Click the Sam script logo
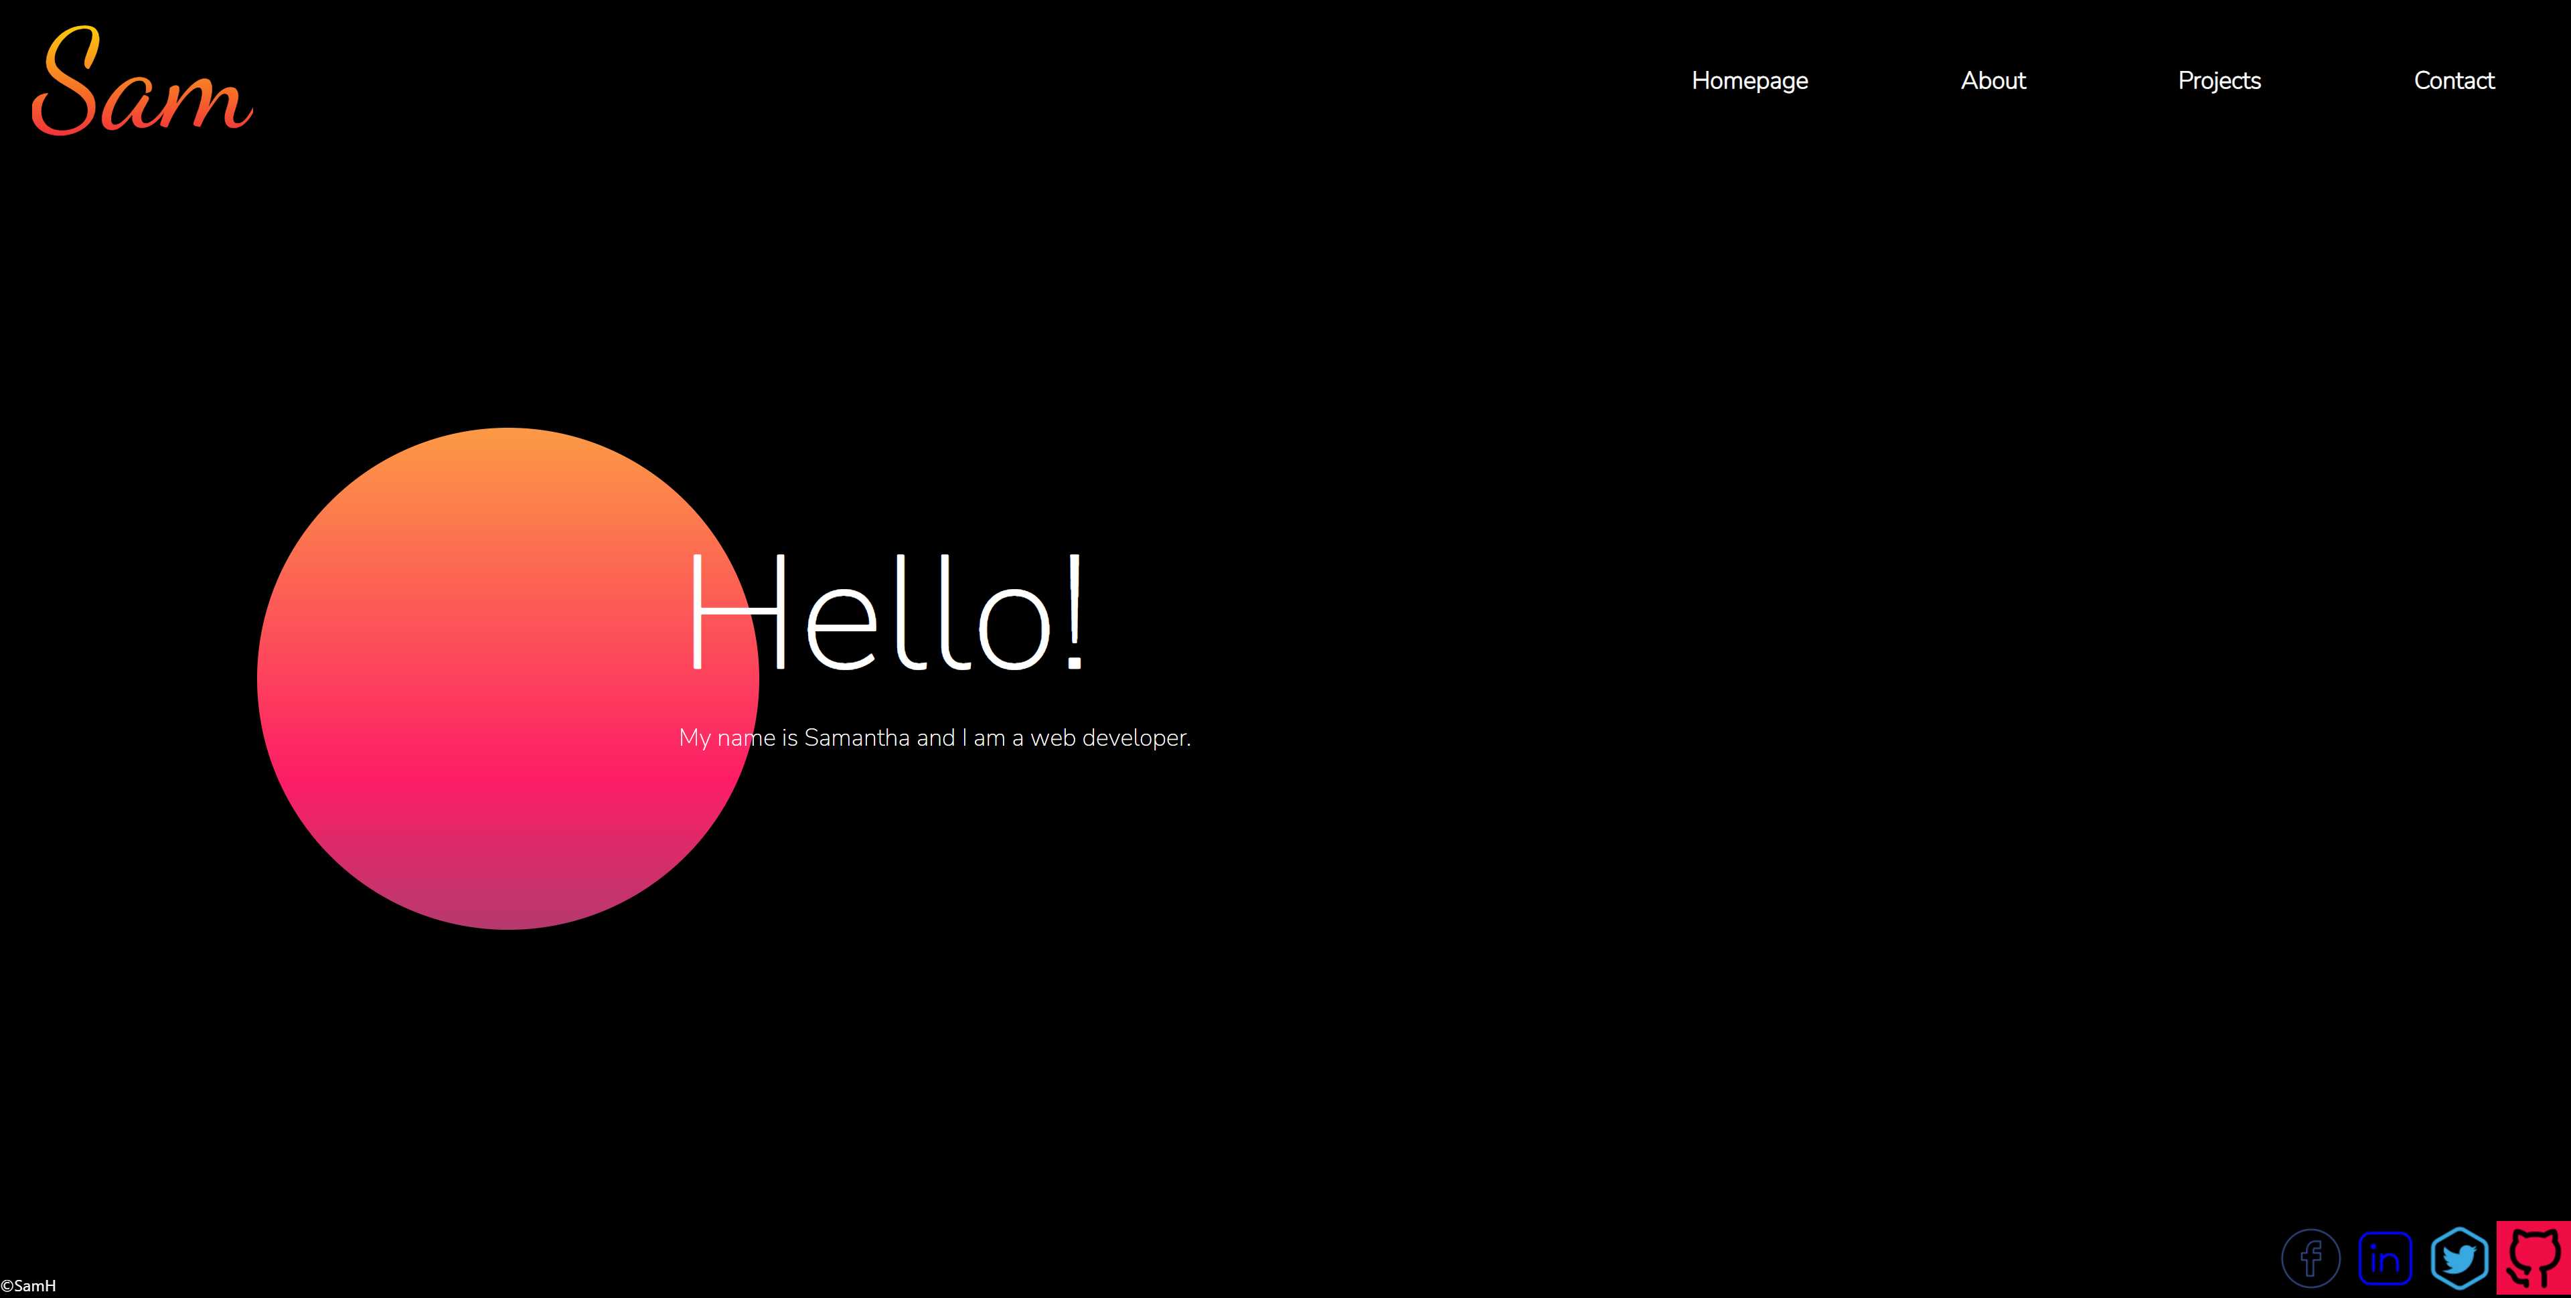 point(142,81)
